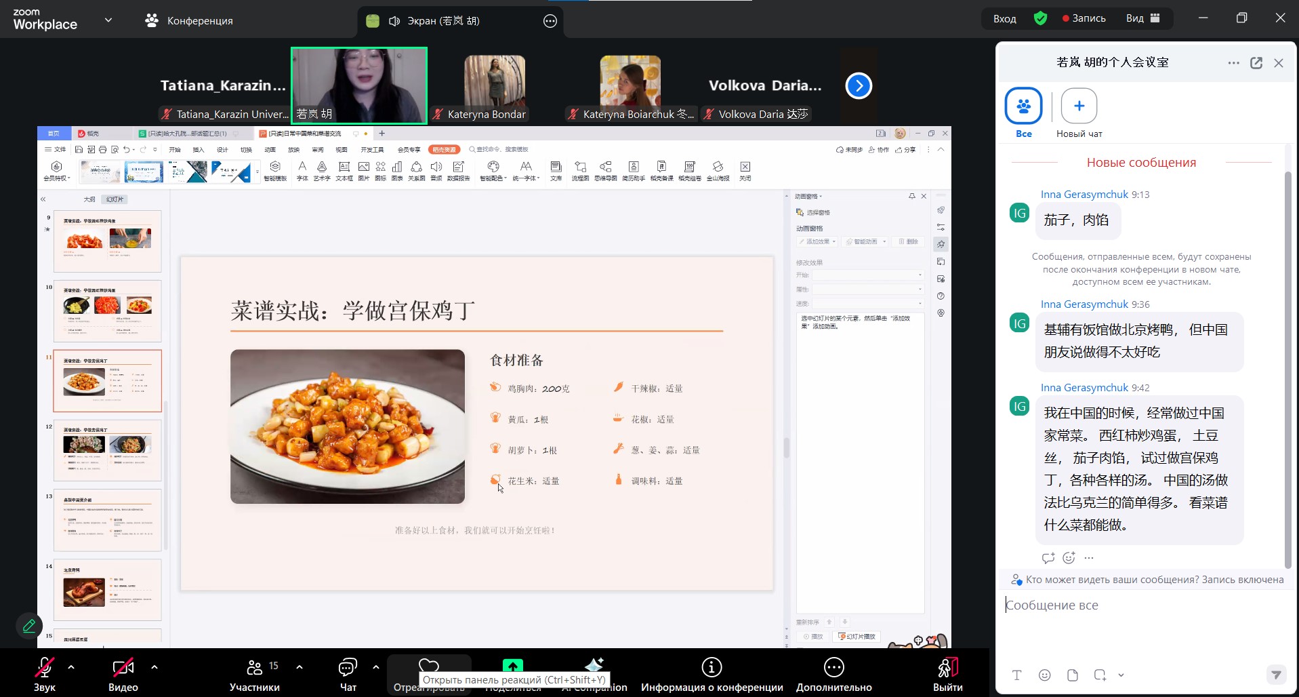Pop out the chat panel window
The height and width of the screenshot is (697, 1299).
click(x=1256, y=63)
